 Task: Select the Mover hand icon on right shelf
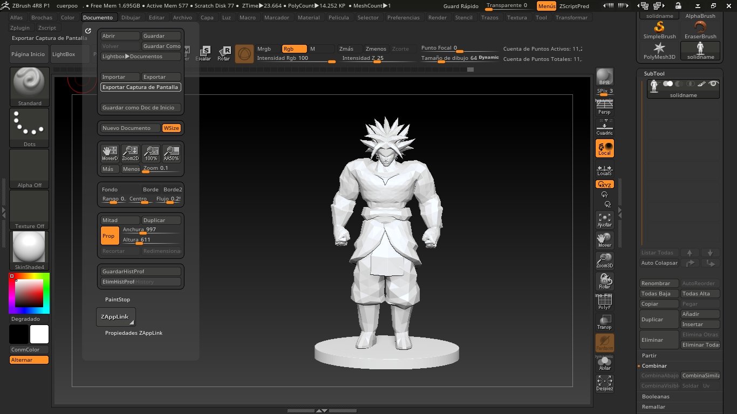click(604, 240)
